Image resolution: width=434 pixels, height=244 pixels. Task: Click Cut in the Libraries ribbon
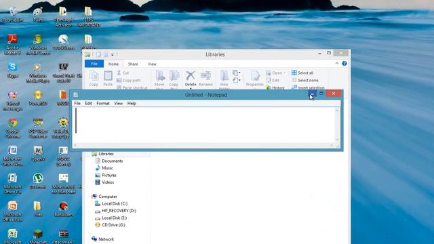(x=123, y=73)
